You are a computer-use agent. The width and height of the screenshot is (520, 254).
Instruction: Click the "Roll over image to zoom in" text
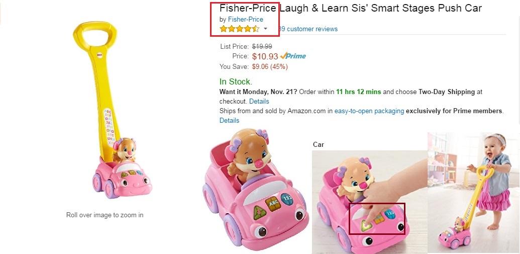click(x=105, y=215)
